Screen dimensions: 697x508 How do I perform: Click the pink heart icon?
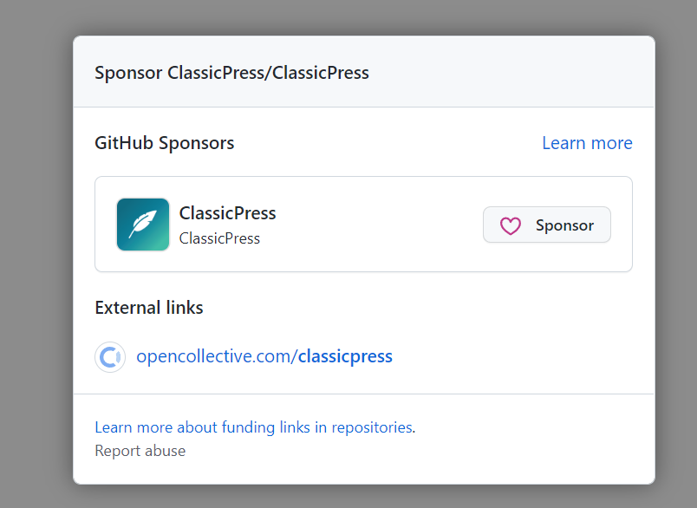click(511, 226)
